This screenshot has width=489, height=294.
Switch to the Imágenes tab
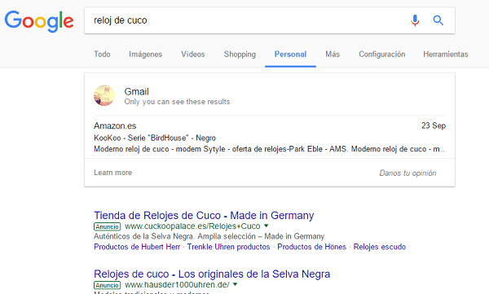pos(145,55)
